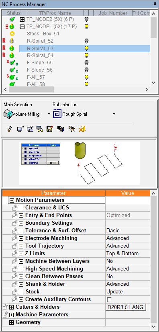
Task: Click the save-with-pencil toolbar icon
Action: pos(49,129)
